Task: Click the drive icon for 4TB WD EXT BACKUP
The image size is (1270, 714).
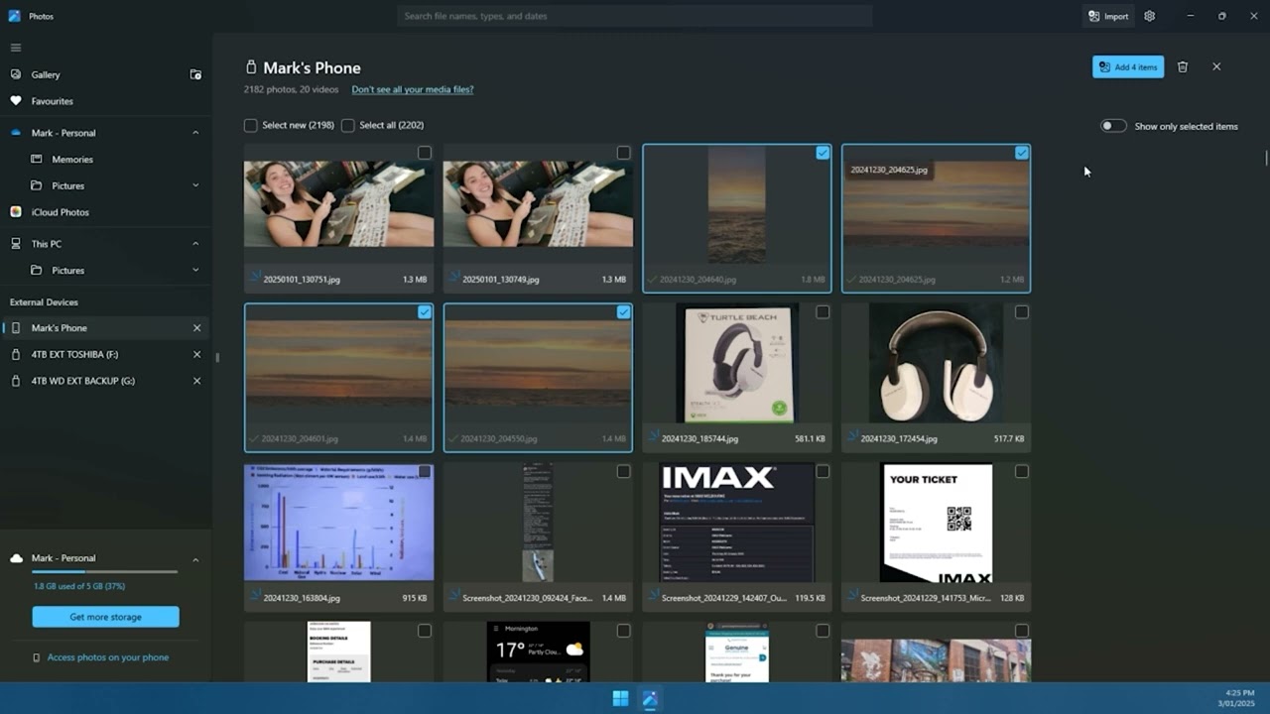Action: click(16, 381)
